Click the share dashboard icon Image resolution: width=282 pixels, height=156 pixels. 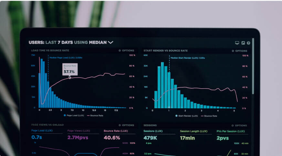[243, 43]
